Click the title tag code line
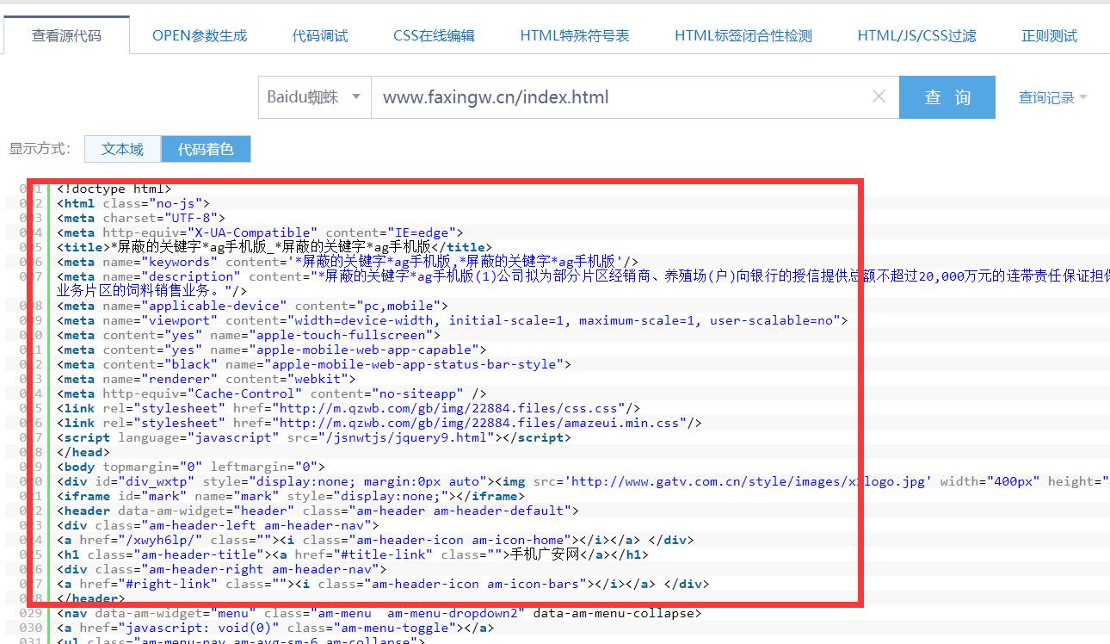The height and width of the screenshot is (644, 1110). [274, 247]
